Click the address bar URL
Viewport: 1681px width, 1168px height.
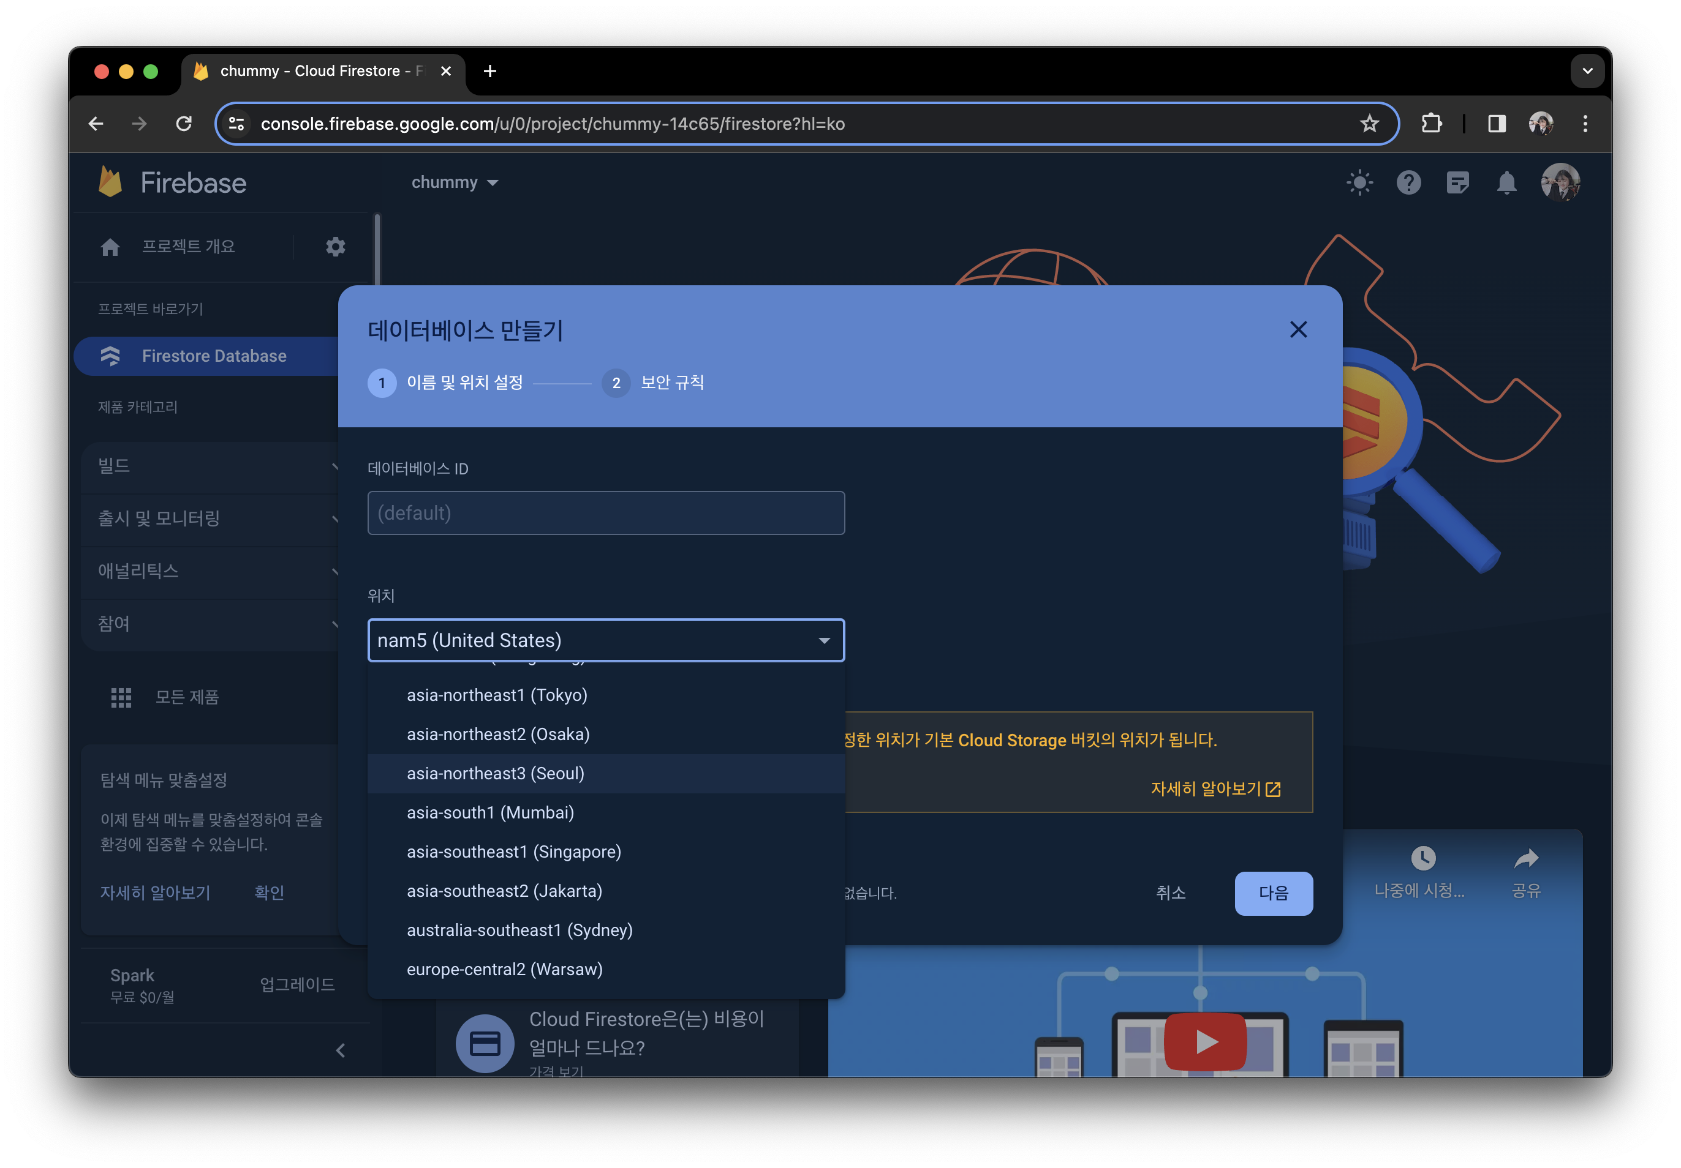(x=553, y=124)
